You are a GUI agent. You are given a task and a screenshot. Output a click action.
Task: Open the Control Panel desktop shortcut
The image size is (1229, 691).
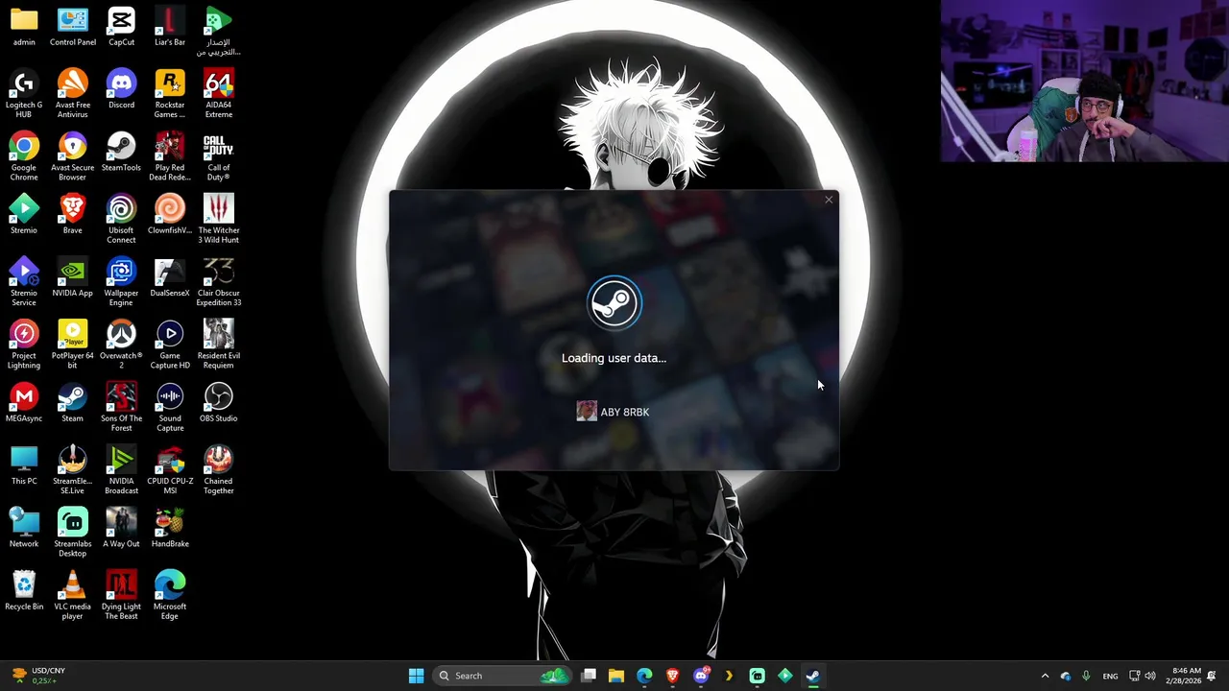pyautogui.click(x=73, y=27)
